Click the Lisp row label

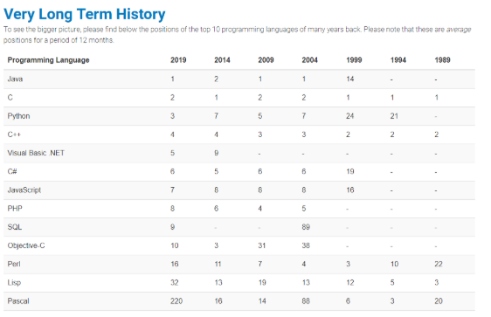[14, 283]
